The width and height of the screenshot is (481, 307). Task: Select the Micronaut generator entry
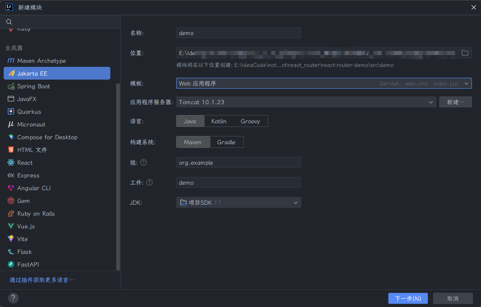pos(57,124)
